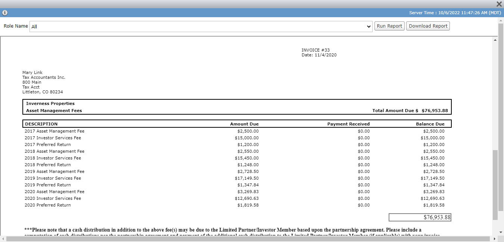Click 2019 Preferred Return row
This screenshot has height=242, width=504.
pos(237,185)
